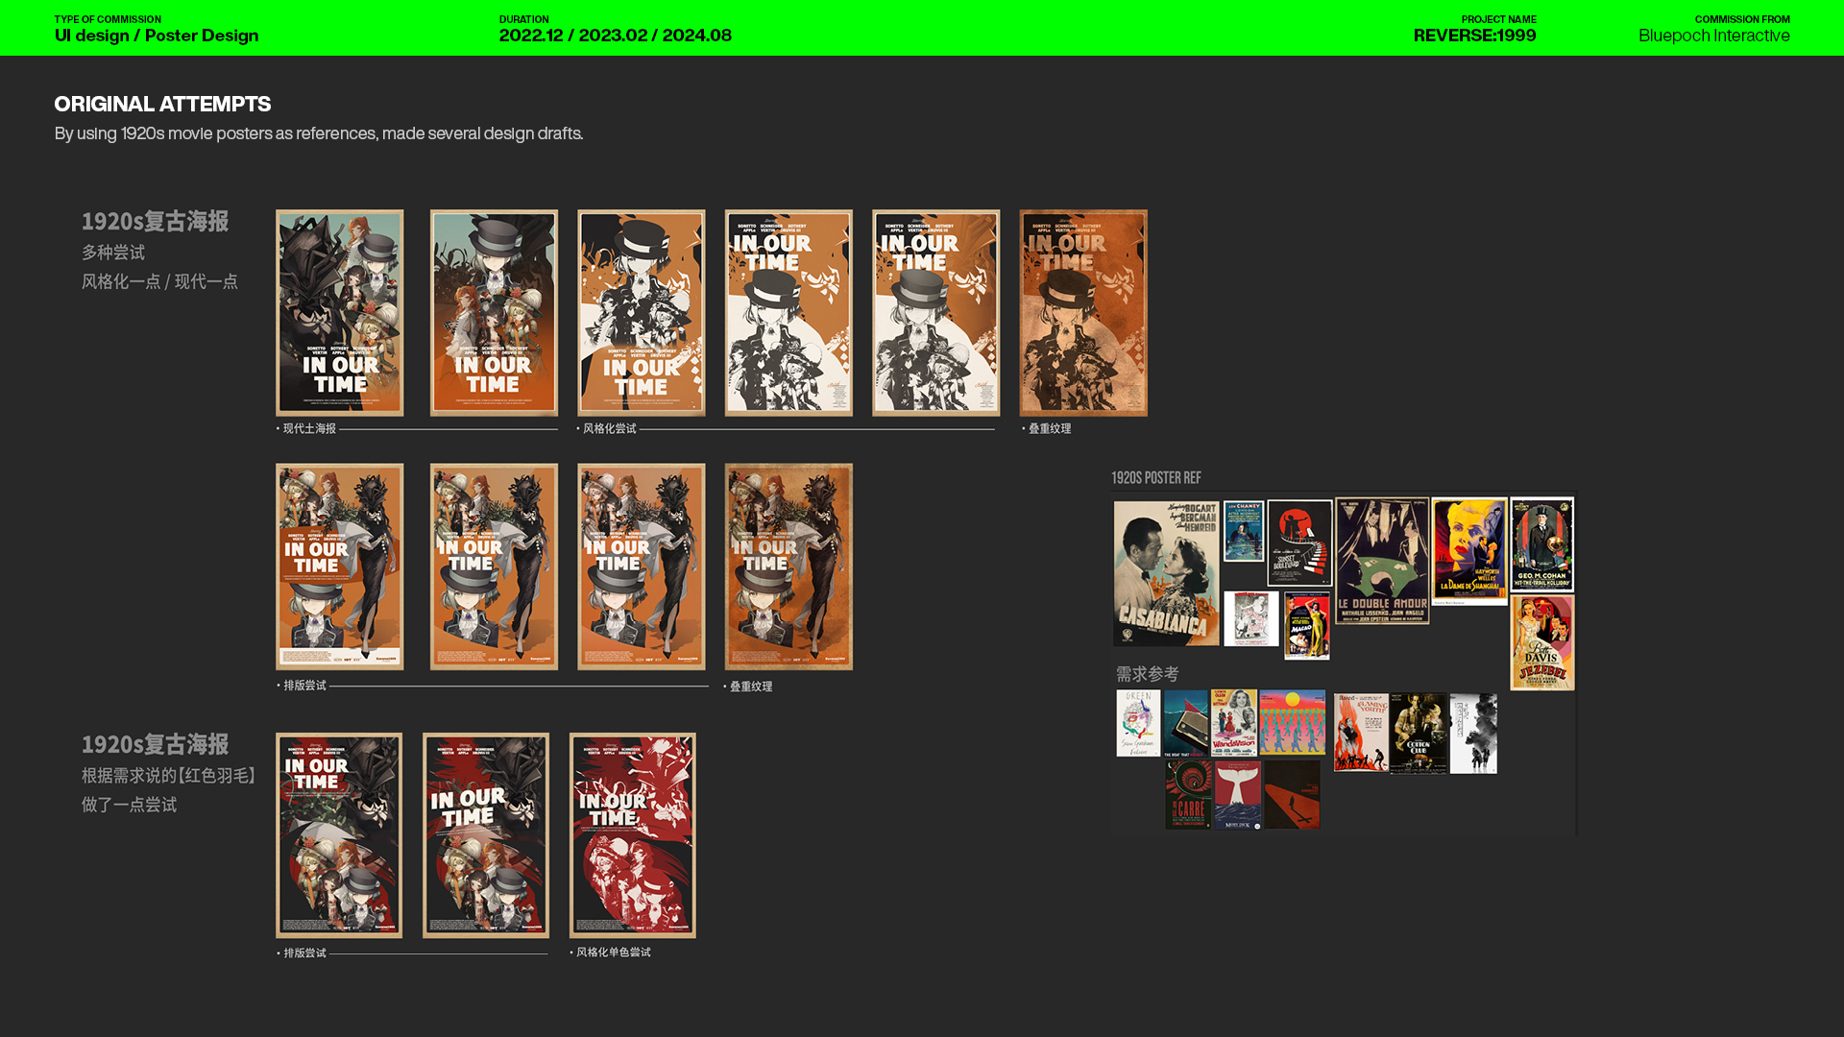Select 'UI design / Poster Design' text
This screenshot has width=1844, height=1037.
(x=157, y=36)
